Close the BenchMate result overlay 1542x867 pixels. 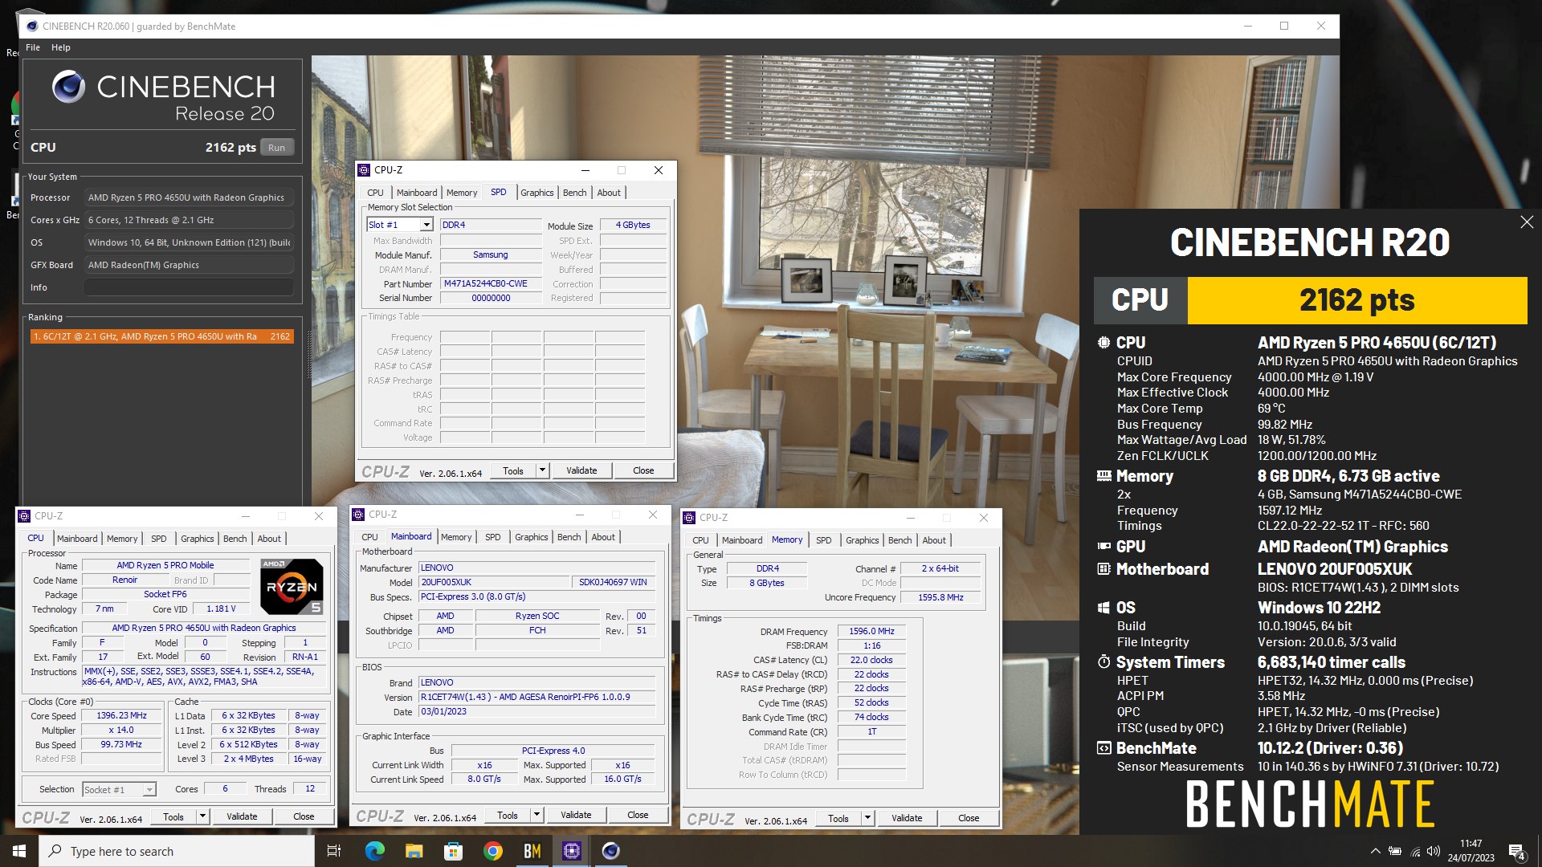[1527, 222]
